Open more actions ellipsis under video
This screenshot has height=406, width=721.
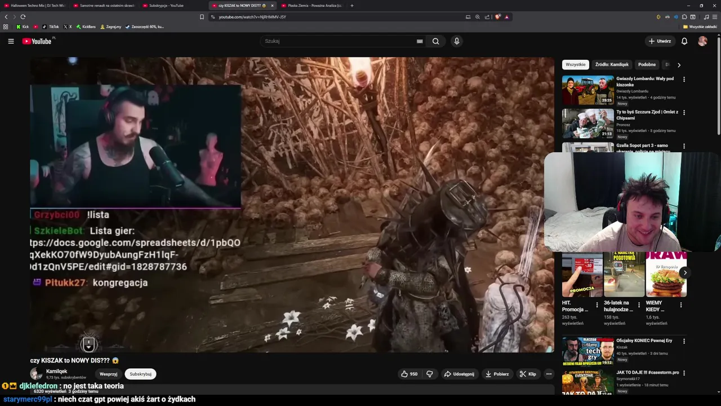(549, 374)
